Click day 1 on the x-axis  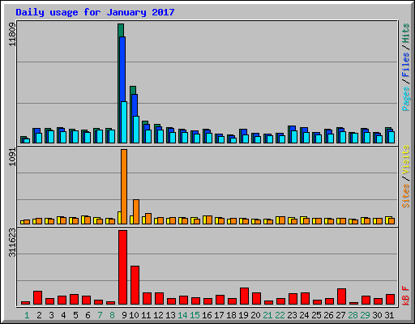point(27,315)
